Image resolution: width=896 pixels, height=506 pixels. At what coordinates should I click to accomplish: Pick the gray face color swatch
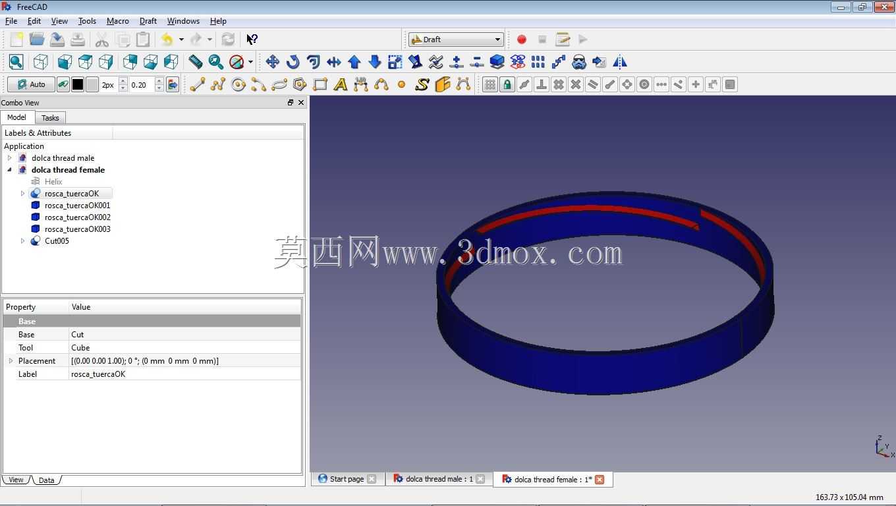(x=92, y=84)
